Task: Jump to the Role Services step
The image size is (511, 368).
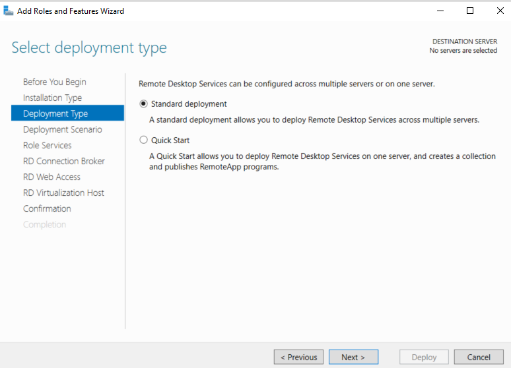Action: 48,145
